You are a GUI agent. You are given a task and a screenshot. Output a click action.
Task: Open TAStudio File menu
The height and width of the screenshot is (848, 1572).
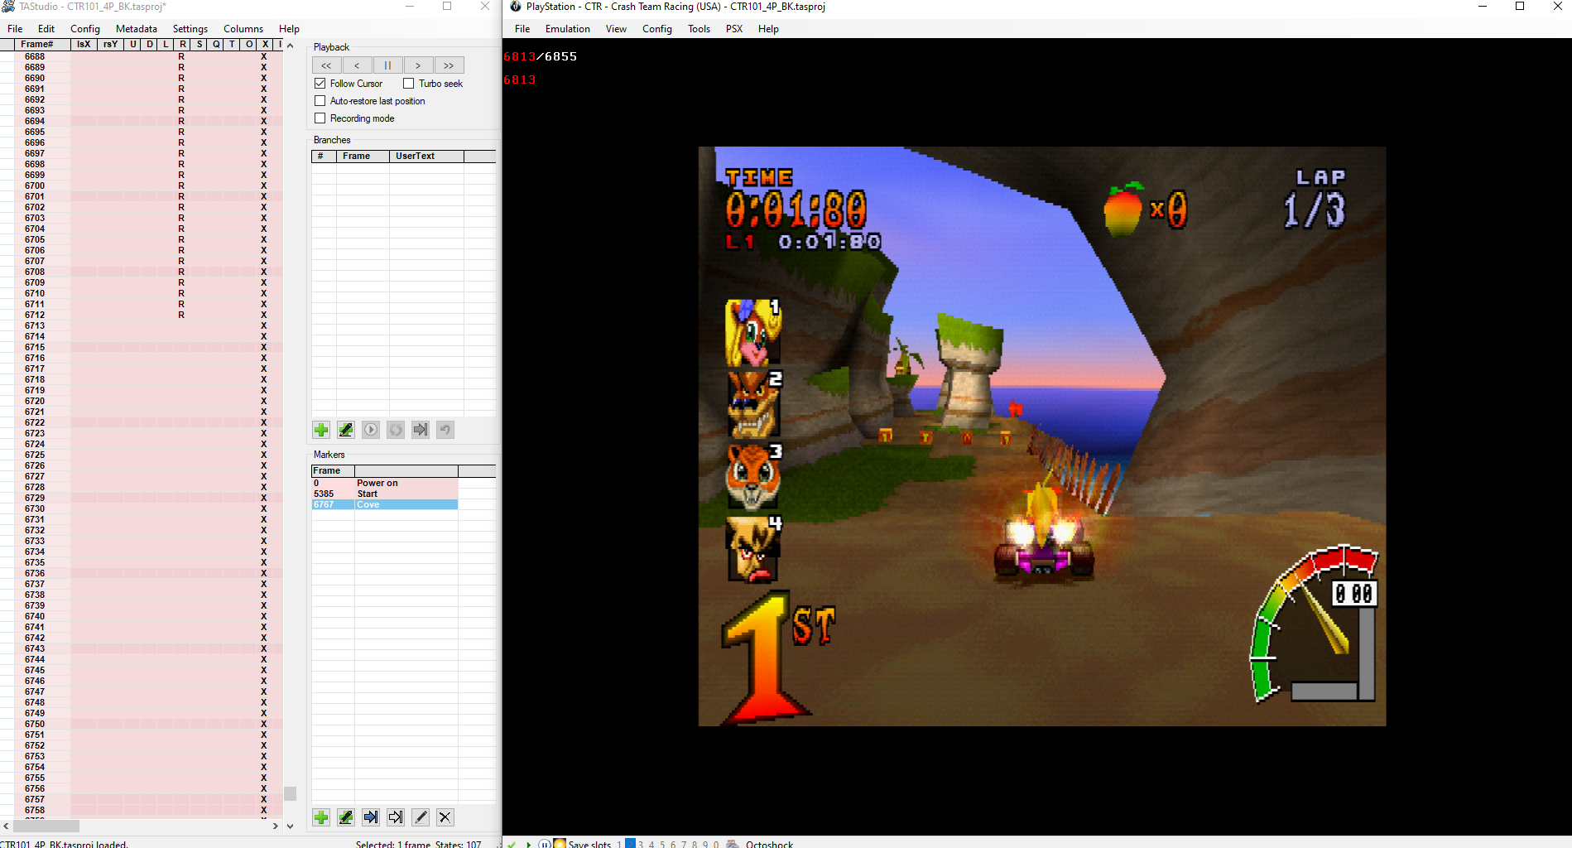[15, 29]
